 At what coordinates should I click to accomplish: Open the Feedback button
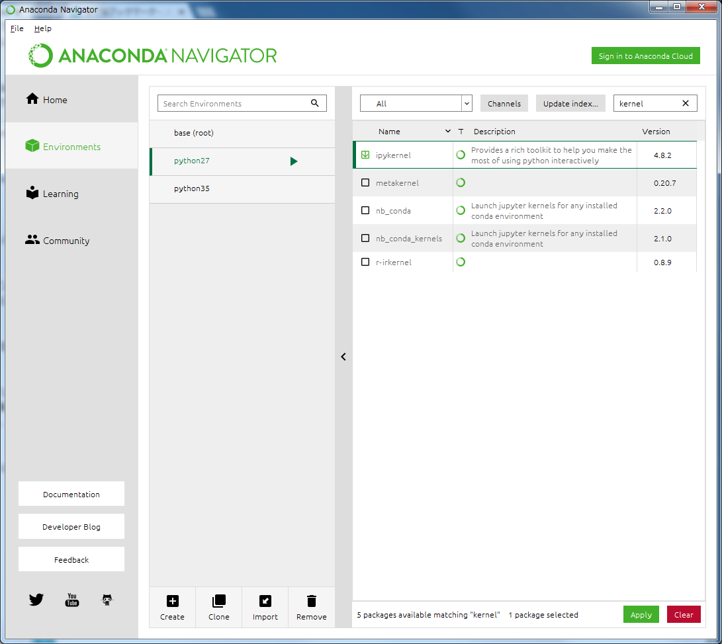coord(71,559)
